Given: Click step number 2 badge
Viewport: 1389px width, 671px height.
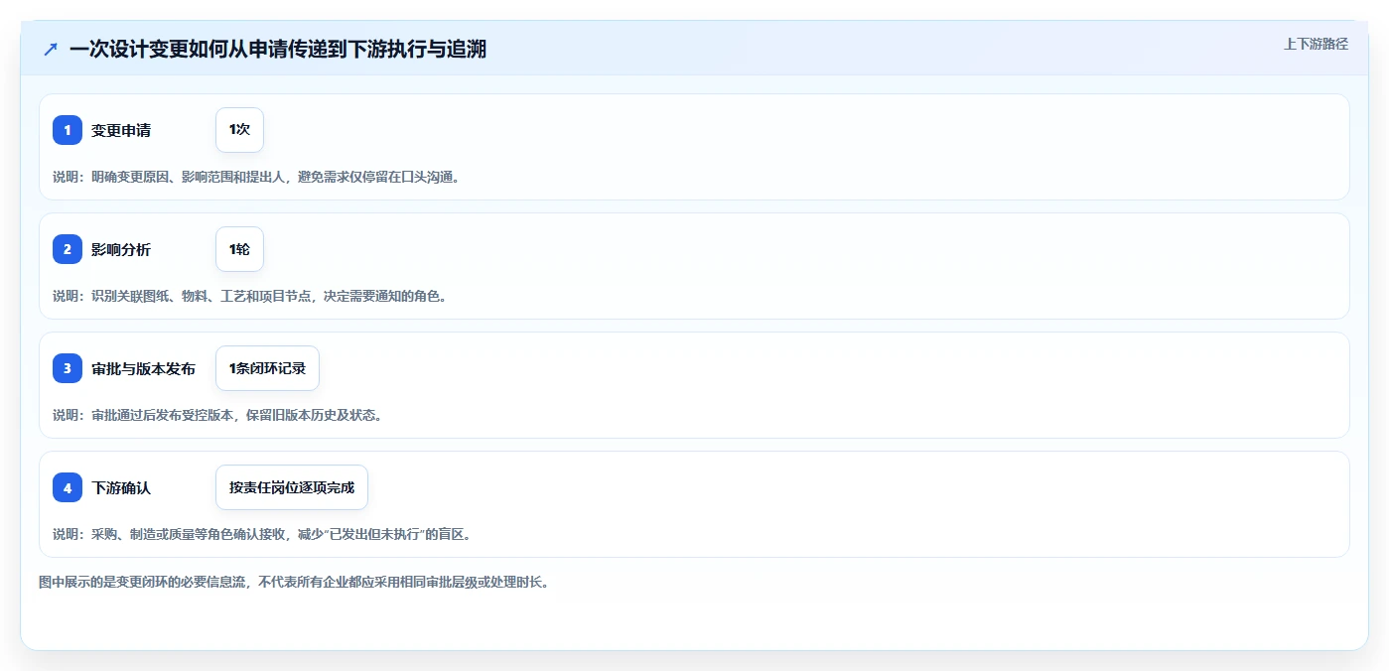Looking at the screenshot, I should click(68, 249).
